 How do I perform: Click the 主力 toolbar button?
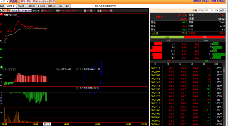click(41, 2)
